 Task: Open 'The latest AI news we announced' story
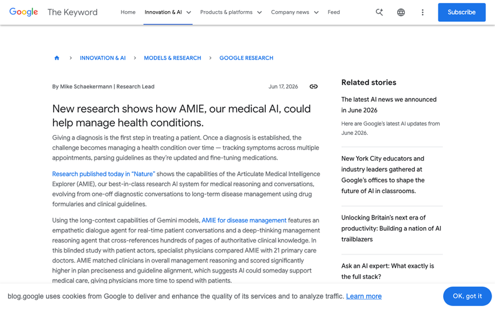click(x=389, y=105)
